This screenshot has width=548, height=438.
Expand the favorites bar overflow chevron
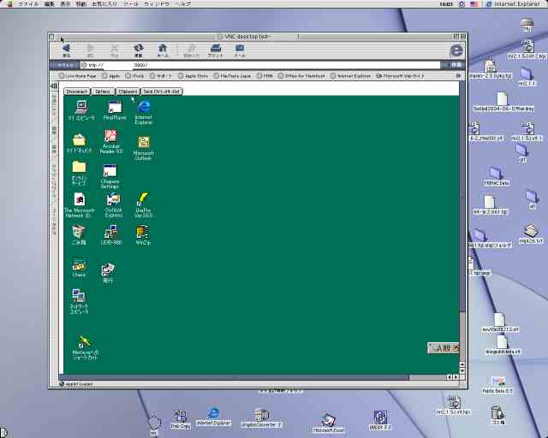459,76
